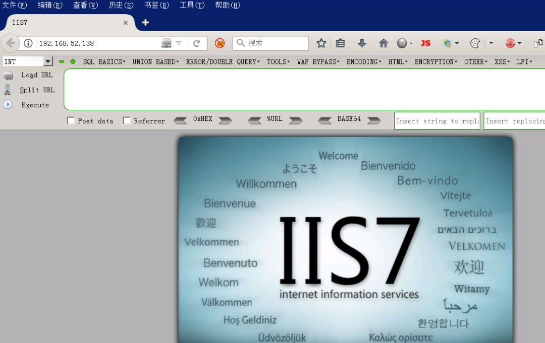
Task: Reload the page with the refresh icon
Action: point(197,43)
